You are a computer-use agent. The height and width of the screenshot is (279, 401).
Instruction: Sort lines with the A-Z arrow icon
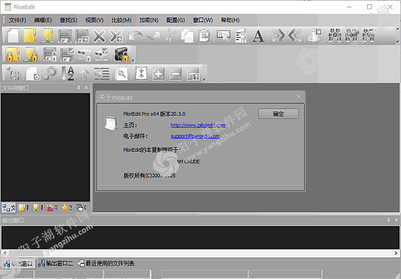68,74
